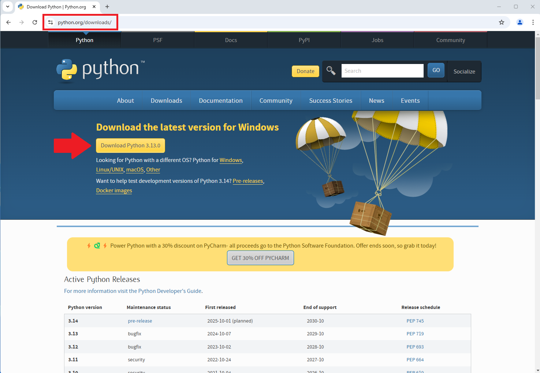540x373 pixels.
Task: Follow the Linux/UNIX link
Action: 110,170
